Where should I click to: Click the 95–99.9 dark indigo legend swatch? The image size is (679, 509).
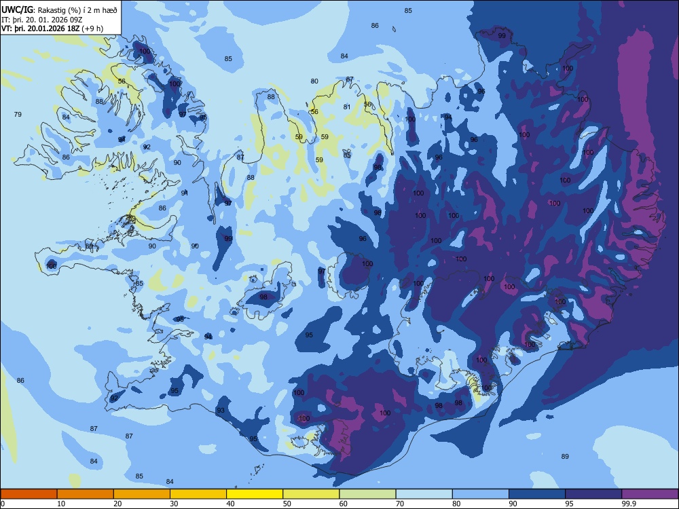click(x=593, y=494)
